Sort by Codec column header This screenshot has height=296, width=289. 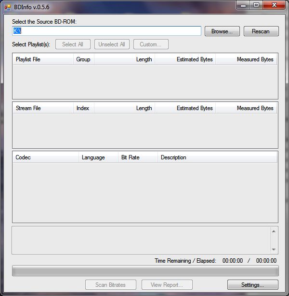point(46,157)
